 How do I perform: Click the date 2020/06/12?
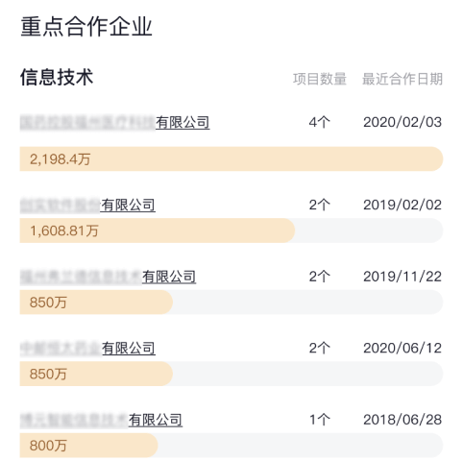pos(402,349)
